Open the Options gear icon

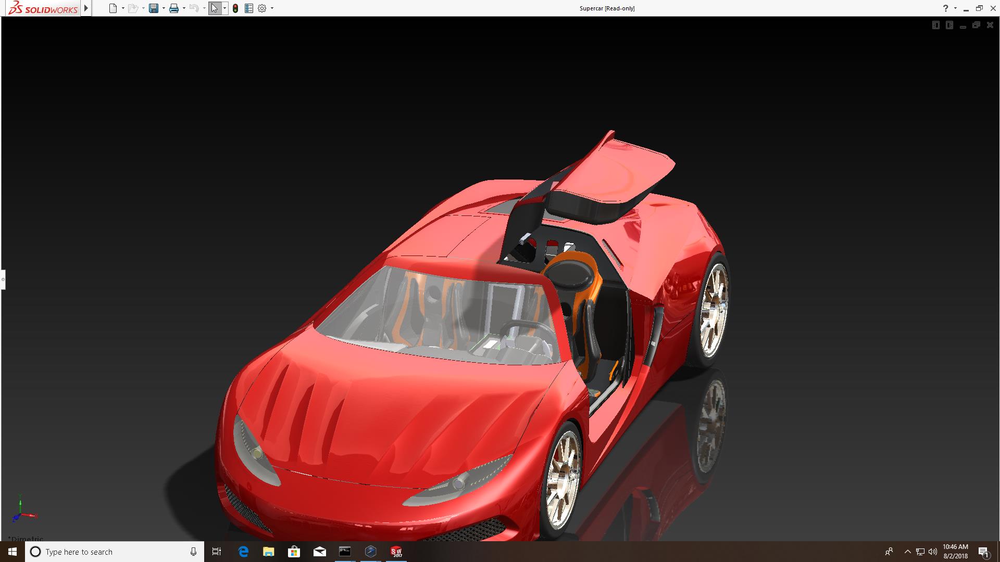point(262,8)
